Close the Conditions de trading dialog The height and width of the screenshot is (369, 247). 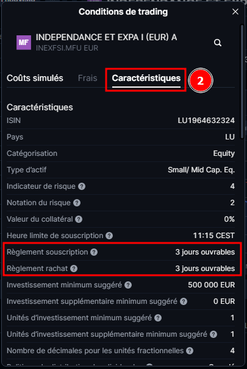(x=235, y=12)
